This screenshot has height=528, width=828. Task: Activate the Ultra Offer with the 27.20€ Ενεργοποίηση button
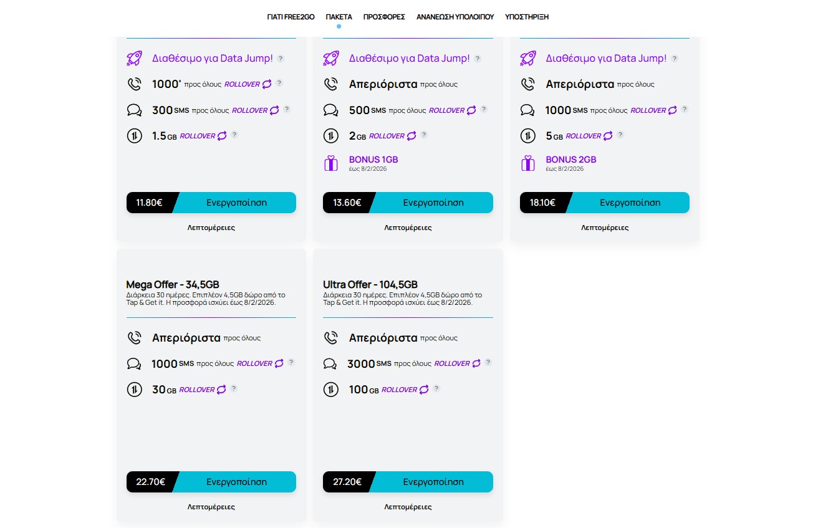tap(433, 482)
